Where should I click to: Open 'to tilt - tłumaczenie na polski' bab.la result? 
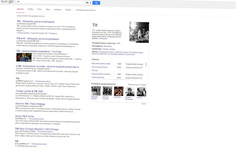48,66
